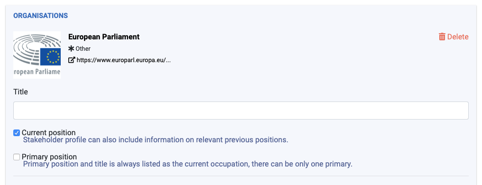Click the Primary position label text
Viewport: 482px width, 185px height.
tap(49, 157)
